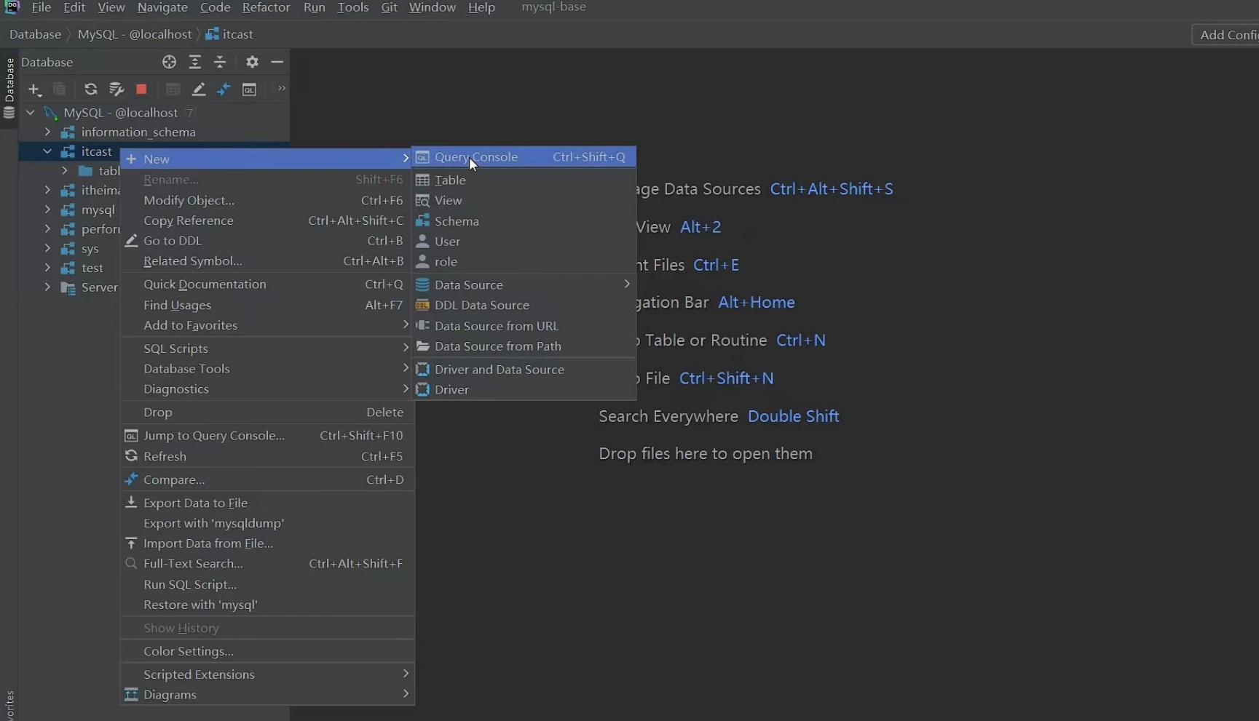Click Import Data from File
Screen dimensions: 1259x721
coord(267,543)
